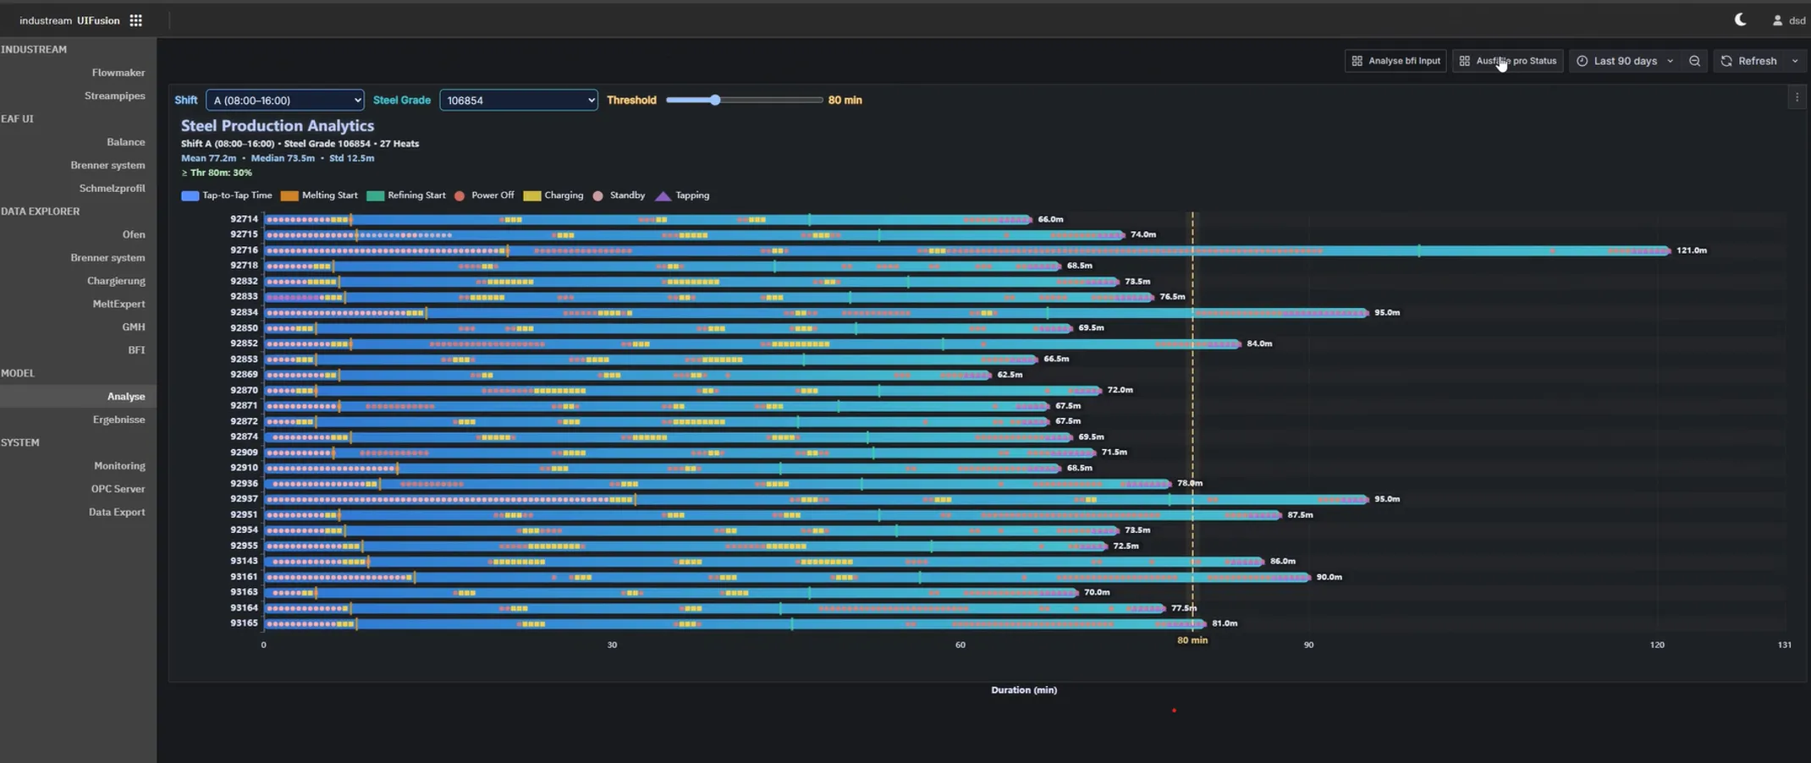
Task: Go to Flowmaker in the sidebar
Action: click(118, 73)
